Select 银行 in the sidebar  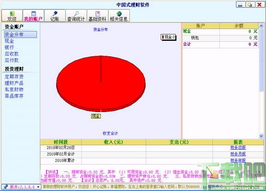point(9,47)
